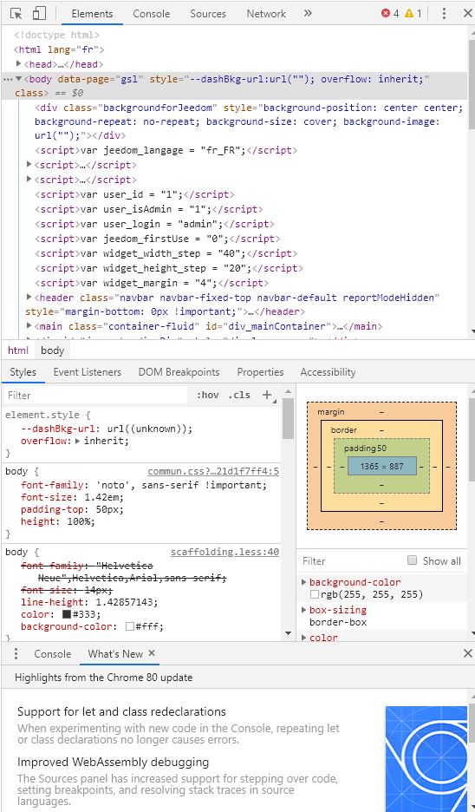Click the line-height 1.42857143 value

(126, 602)
